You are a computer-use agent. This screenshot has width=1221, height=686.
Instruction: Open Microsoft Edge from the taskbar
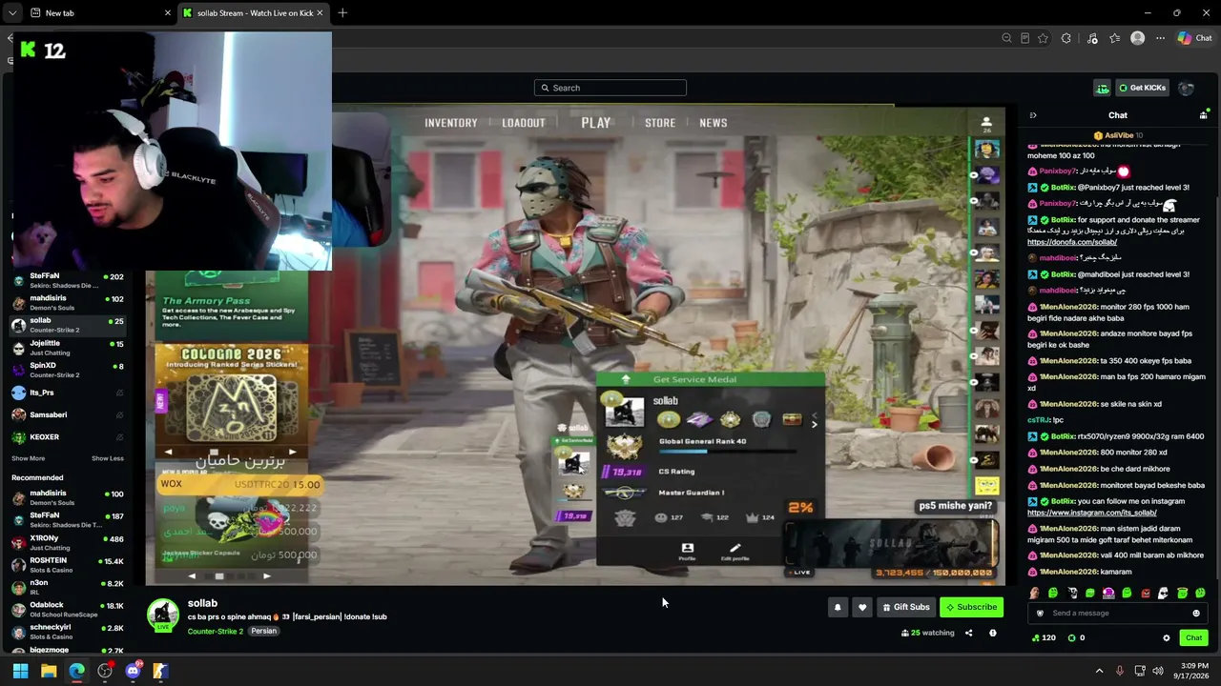click(76, 671)
